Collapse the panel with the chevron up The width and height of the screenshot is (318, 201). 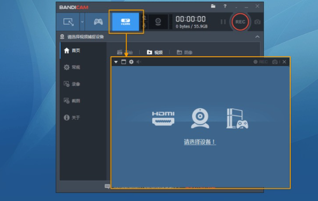(x=257, y=36)
